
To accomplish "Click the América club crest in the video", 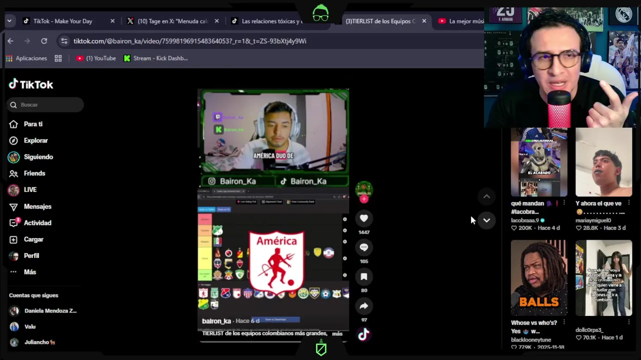I will [x=276, y=262].
